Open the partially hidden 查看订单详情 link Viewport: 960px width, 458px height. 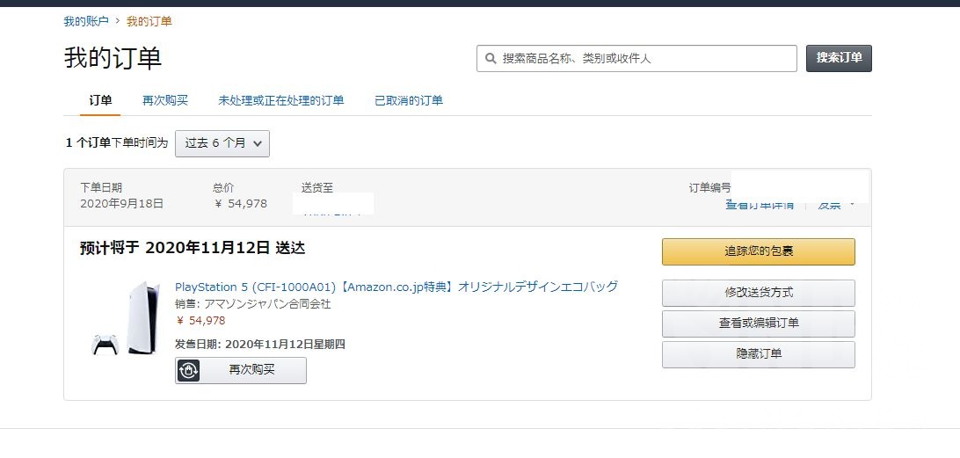[x=760, y=206]
